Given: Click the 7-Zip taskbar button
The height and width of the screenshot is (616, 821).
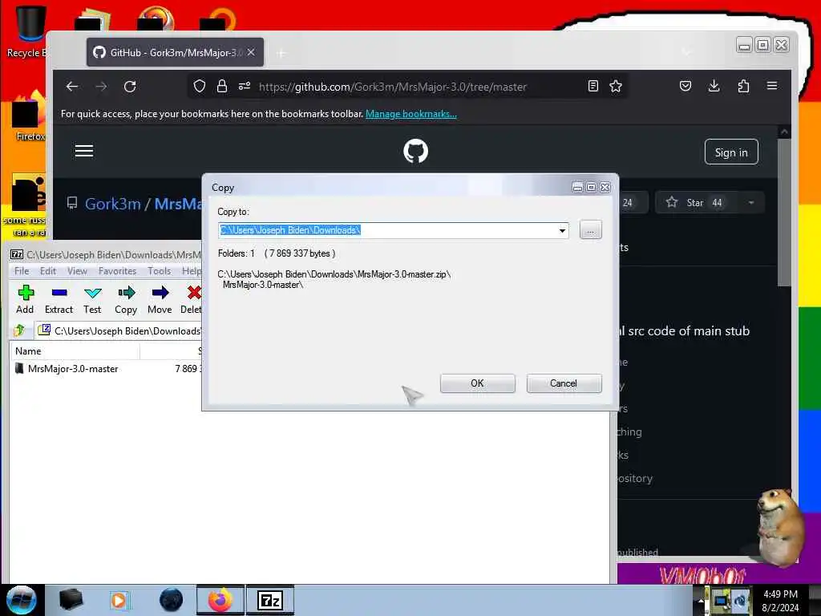Looking at the screenshot, I should point(270,600).
